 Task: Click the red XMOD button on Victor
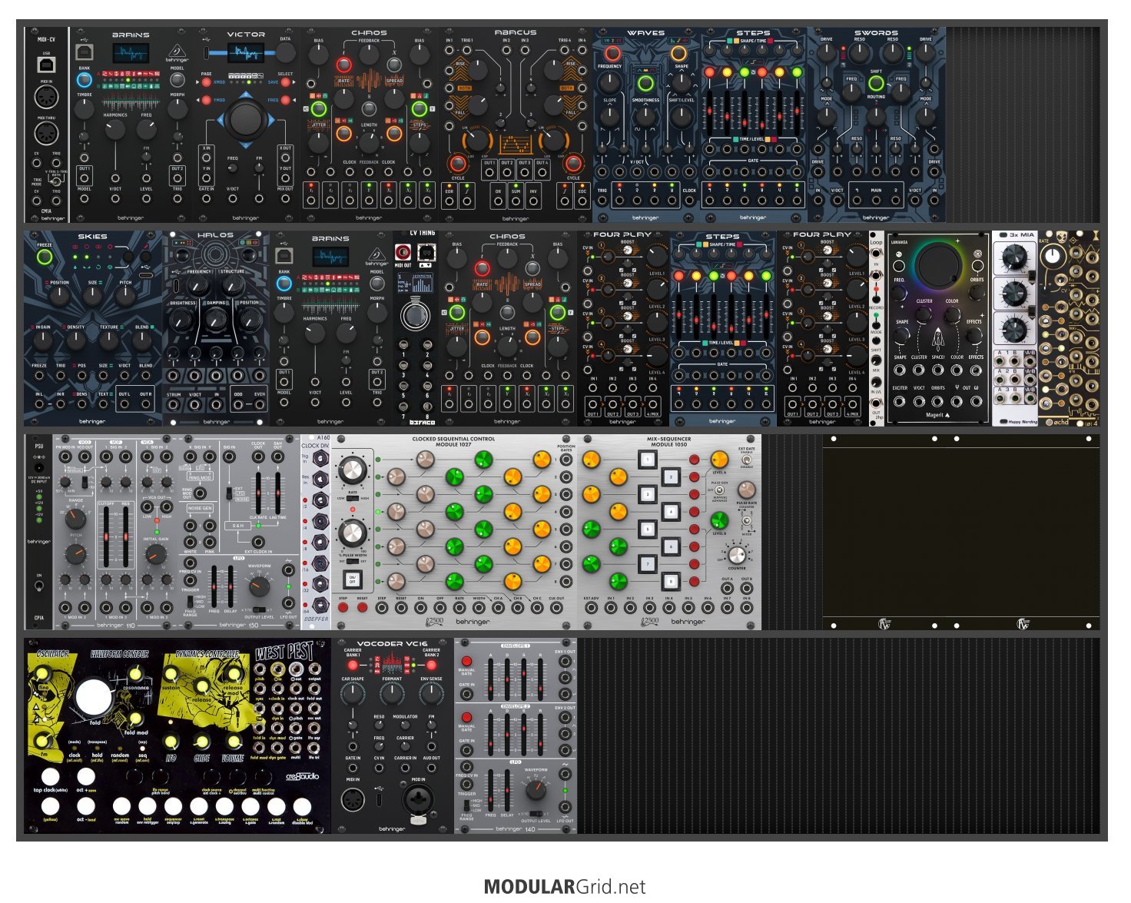tap(206, 82)
